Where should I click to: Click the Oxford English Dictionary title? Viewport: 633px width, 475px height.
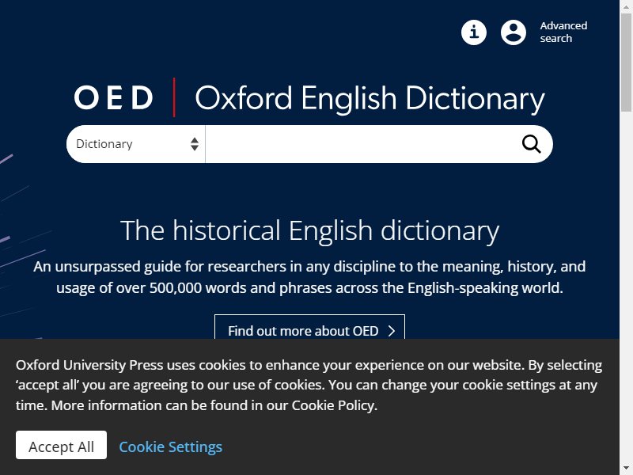pyautogui.click(x=370, y=98)
